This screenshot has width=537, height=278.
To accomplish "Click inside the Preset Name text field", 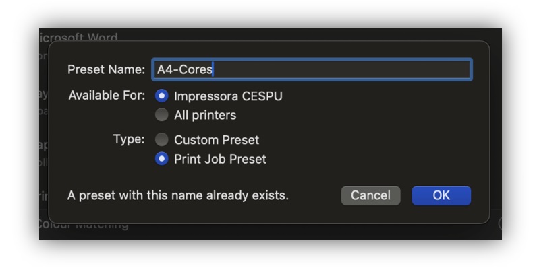I will tap(312, 70).
